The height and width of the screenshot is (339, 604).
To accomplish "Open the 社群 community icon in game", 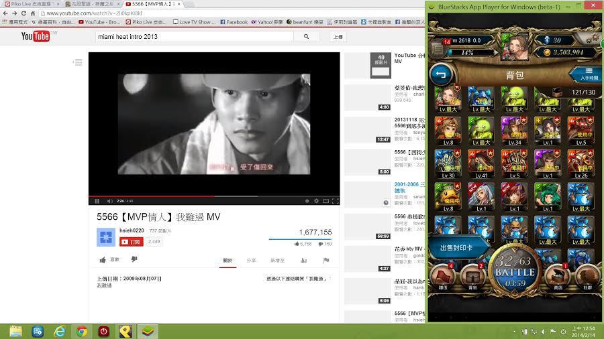I will (x=587, y=277).
